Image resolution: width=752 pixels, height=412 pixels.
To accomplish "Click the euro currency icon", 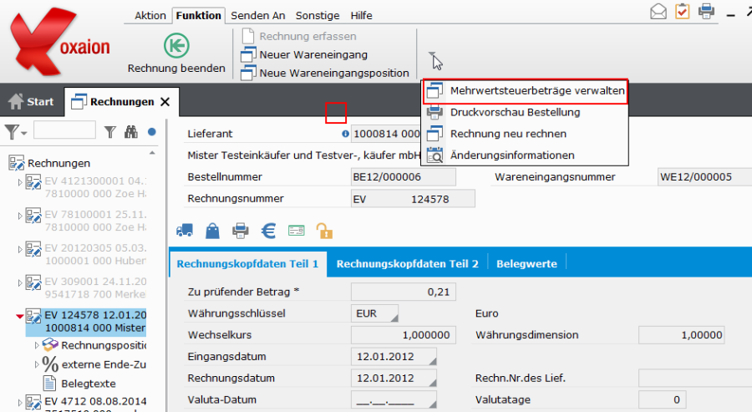I will [x=268, y=231].
